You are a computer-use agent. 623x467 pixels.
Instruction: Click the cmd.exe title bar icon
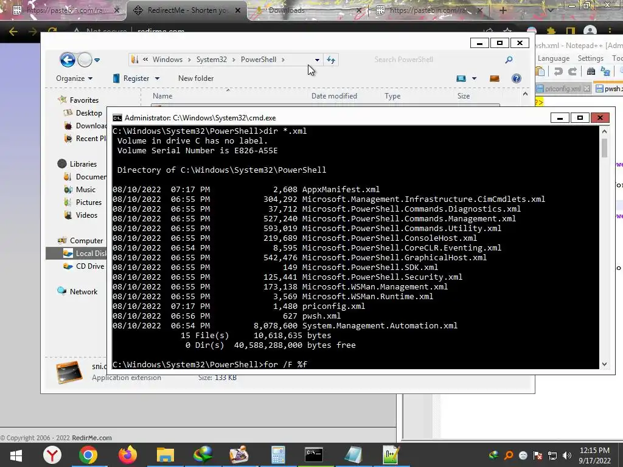[117, 118]
